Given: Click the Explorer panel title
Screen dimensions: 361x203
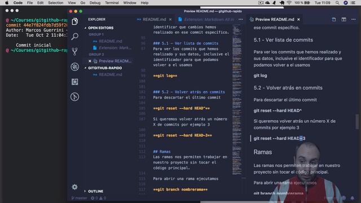Looking at the screenshot, I should click(96, 20).
